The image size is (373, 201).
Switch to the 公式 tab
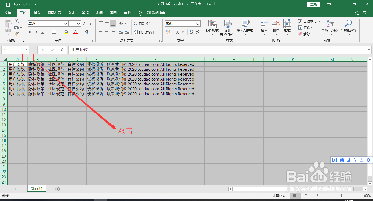click(72, 13)
